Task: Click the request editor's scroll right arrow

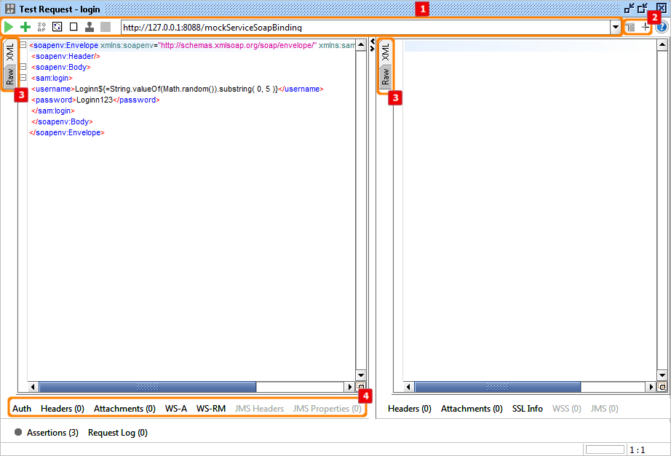Action: tap(350, 387)
